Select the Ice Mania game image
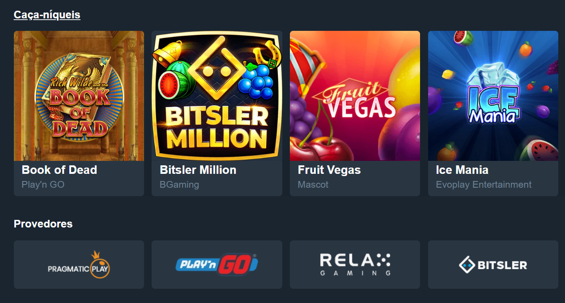Screen dimensions: 565x303 tap(493, 96)
